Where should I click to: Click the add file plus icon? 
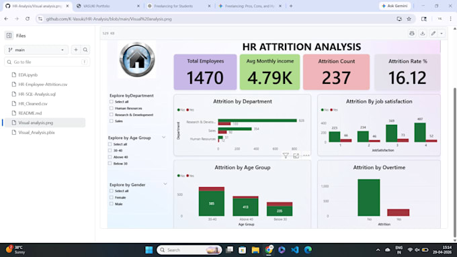tap(76, 50)
